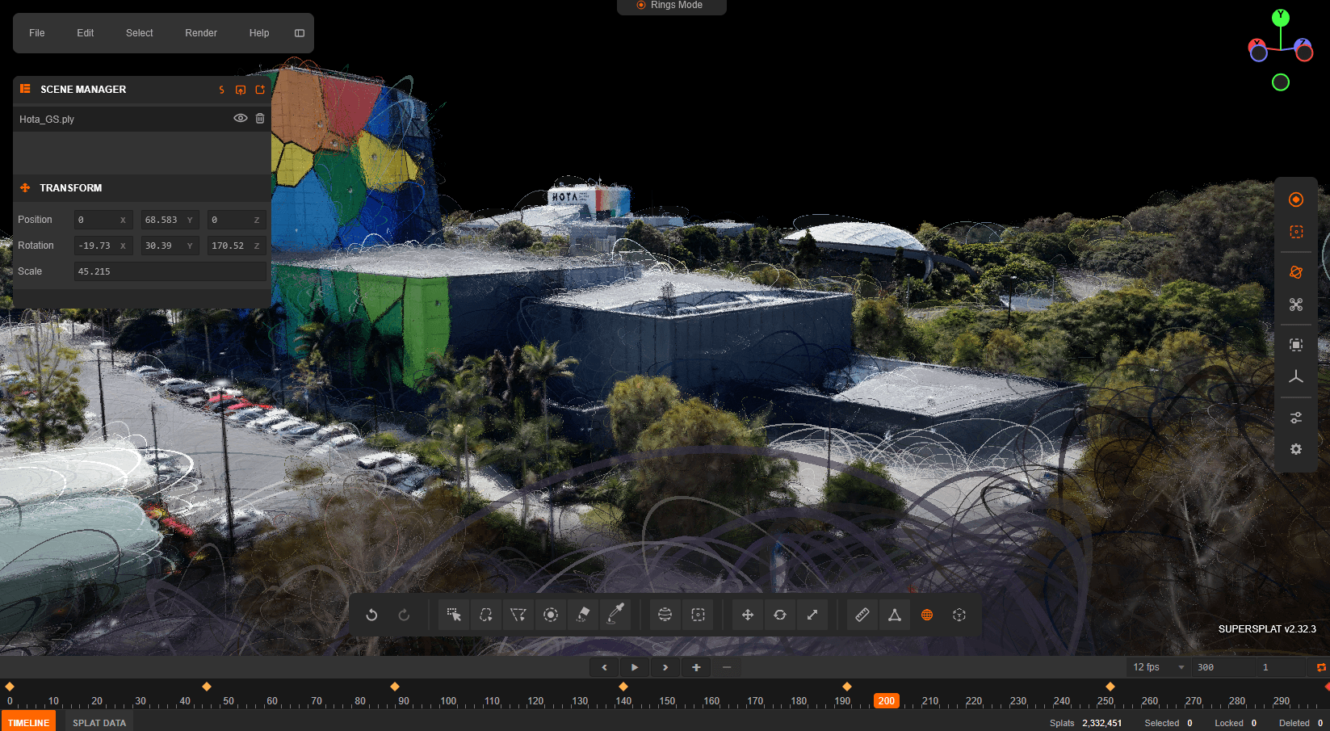Click the TIMELINE tab
Screen dimensions: 1330x731
pos(29,723)
